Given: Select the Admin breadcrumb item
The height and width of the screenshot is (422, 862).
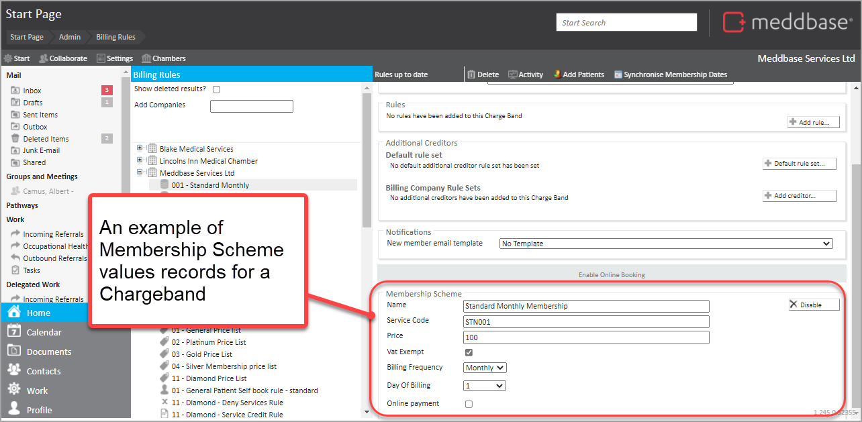Looking at the screenshot, I should click(x=70, y=37).
